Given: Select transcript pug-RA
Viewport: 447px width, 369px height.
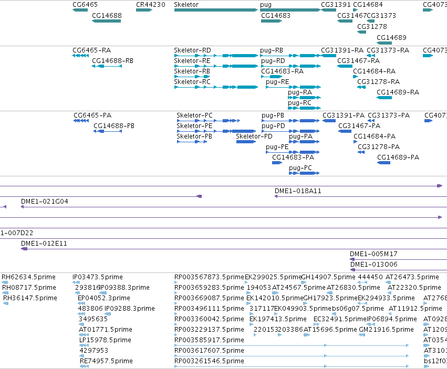Looking at the screenshot, I should (x=305, y=98).
